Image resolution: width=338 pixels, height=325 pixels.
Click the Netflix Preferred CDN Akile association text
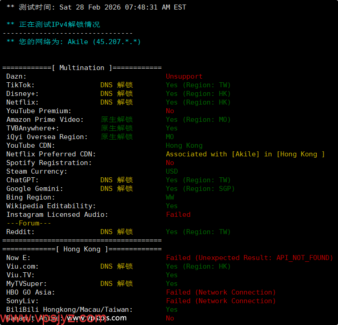tap(245, 154)
